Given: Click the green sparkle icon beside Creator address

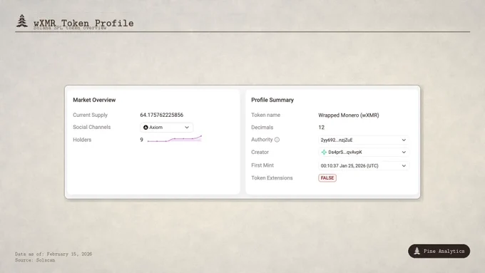Looking at the screenshot, I should coord(324,152).
